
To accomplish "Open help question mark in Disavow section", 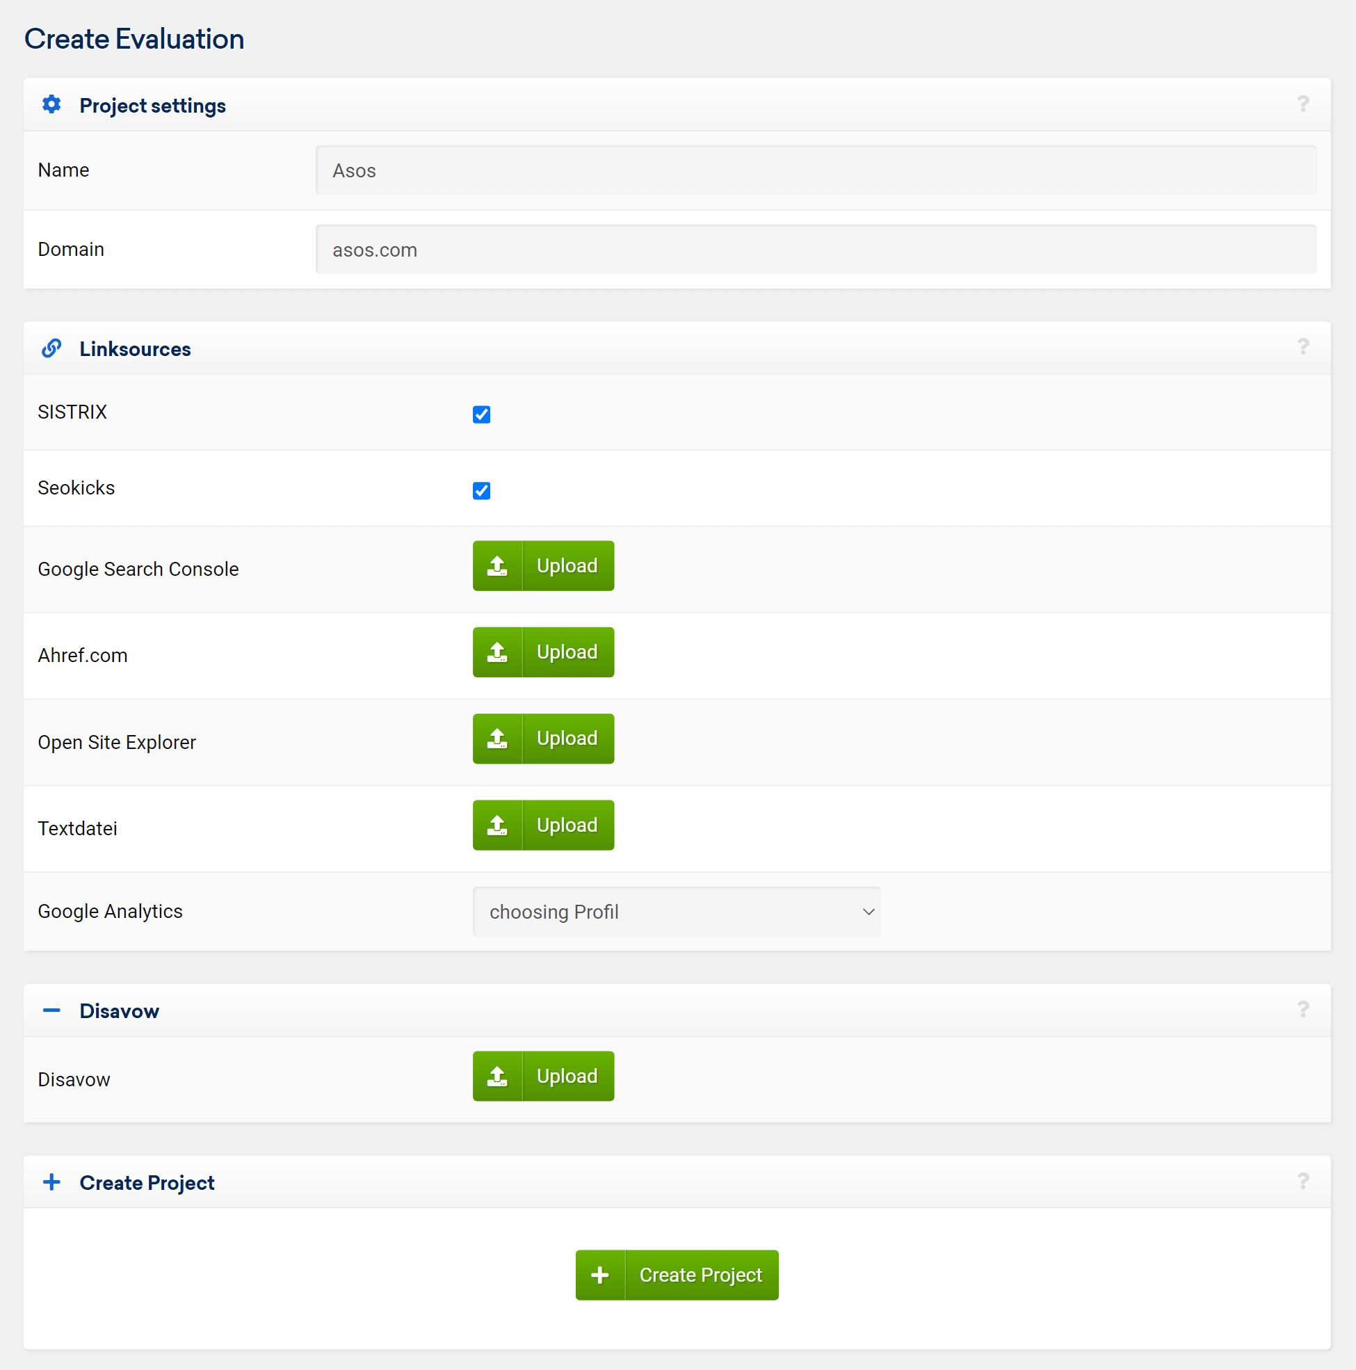I will click(1303, 1009).
